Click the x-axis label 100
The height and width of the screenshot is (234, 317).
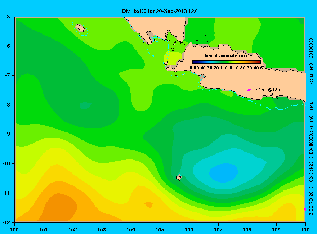pyautogui.click(x=14, y=230)
